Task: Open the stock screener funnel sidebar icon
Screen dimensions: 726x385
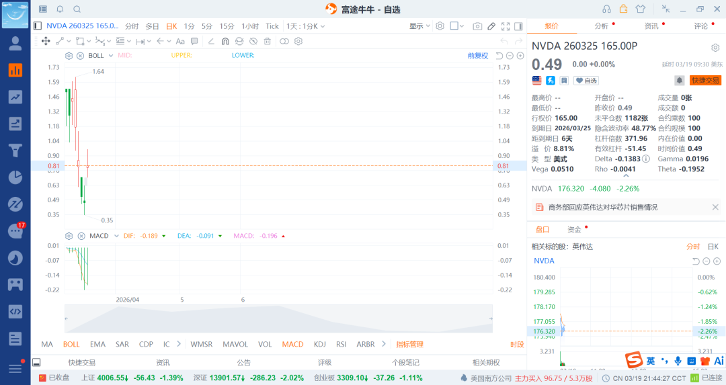Action: click(15, 151)
